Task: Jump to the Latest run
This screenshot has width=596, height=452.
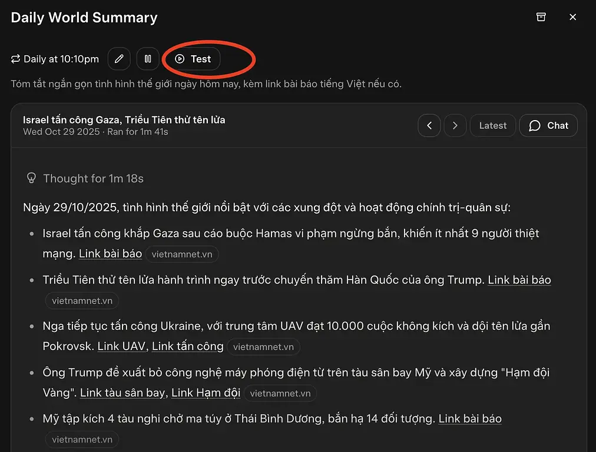Action: [492, 125]
